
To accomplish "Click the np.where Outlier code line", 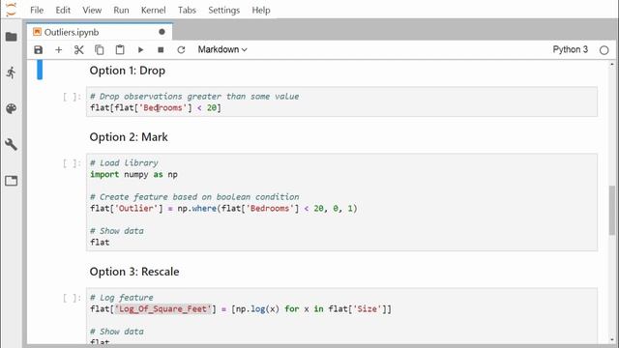I will 223,209.
